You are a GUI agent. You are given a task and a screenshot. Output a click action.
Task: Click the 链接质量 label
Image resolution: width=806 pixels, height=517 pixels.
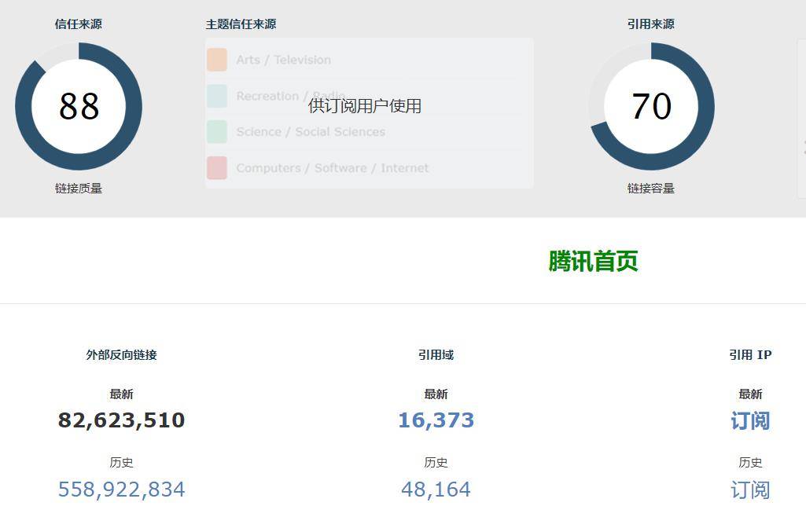tap(79, 189)
